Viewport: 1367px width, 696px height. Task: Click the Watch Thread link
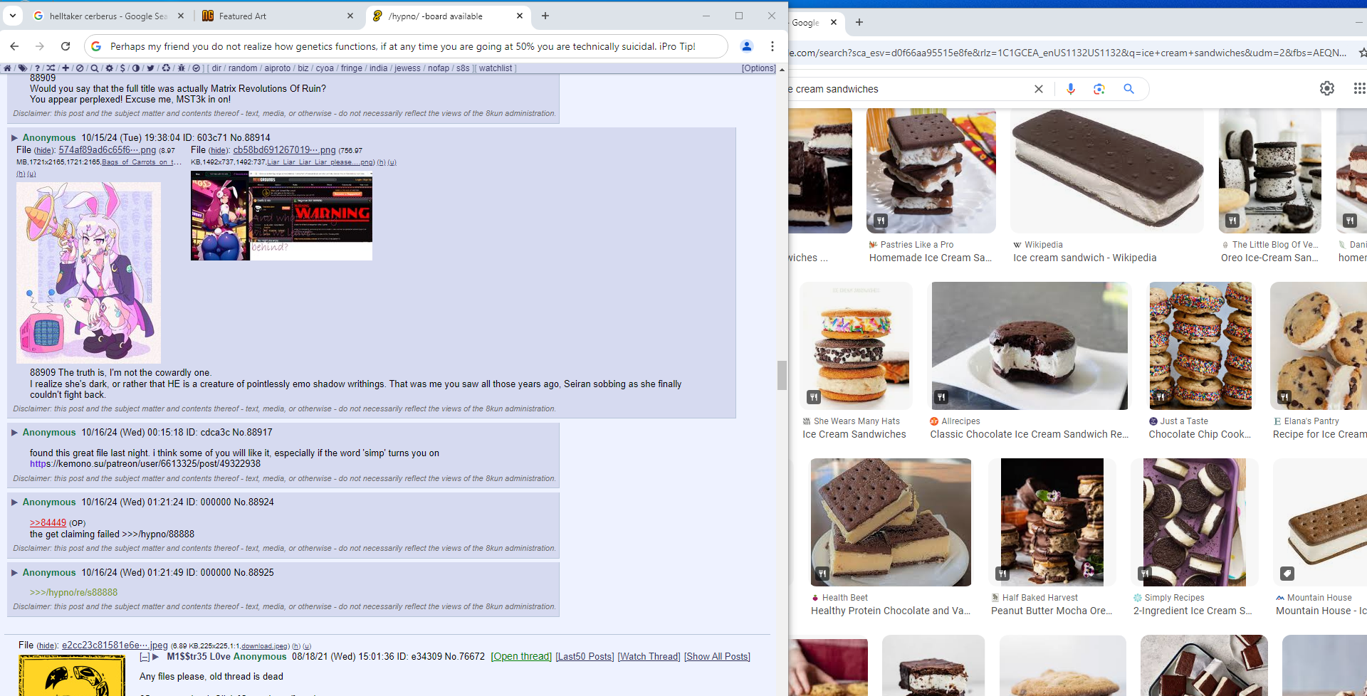pyautogui.click(x=649, y=656)
